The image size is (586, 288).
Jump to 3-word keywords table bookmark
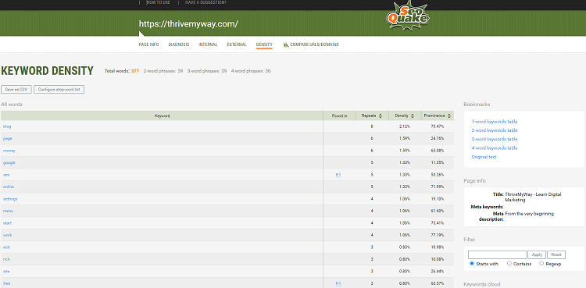pyautogui.click(x=495, y=140)
